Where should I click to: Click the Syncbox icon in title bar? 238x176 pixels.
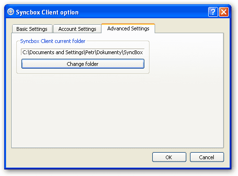pos(11,12)
